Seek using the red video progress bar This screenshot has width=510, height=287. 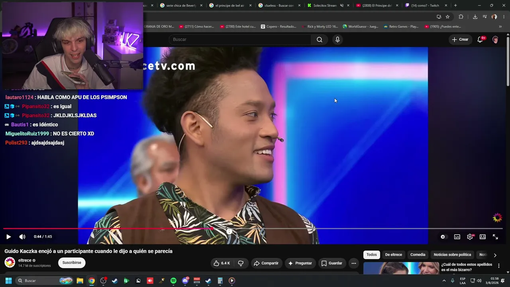(x=253, y=229)
